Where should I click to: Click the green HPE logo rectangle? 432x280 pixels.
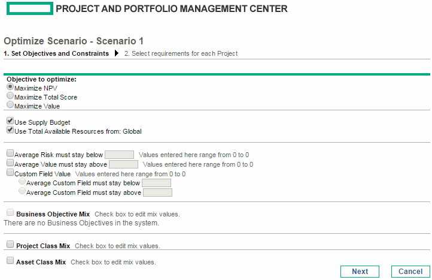tap(30, 8)
